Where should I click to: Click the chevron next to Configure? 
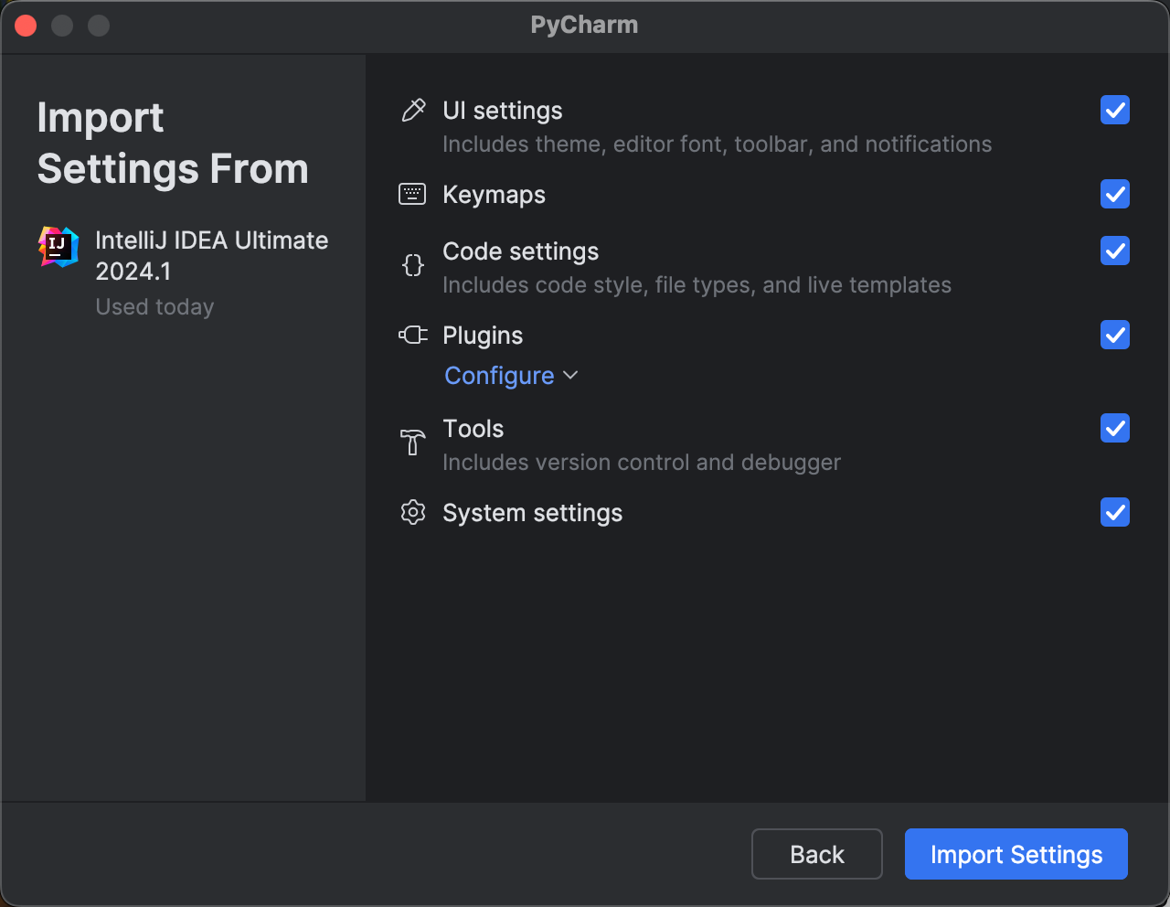(571, 375)
